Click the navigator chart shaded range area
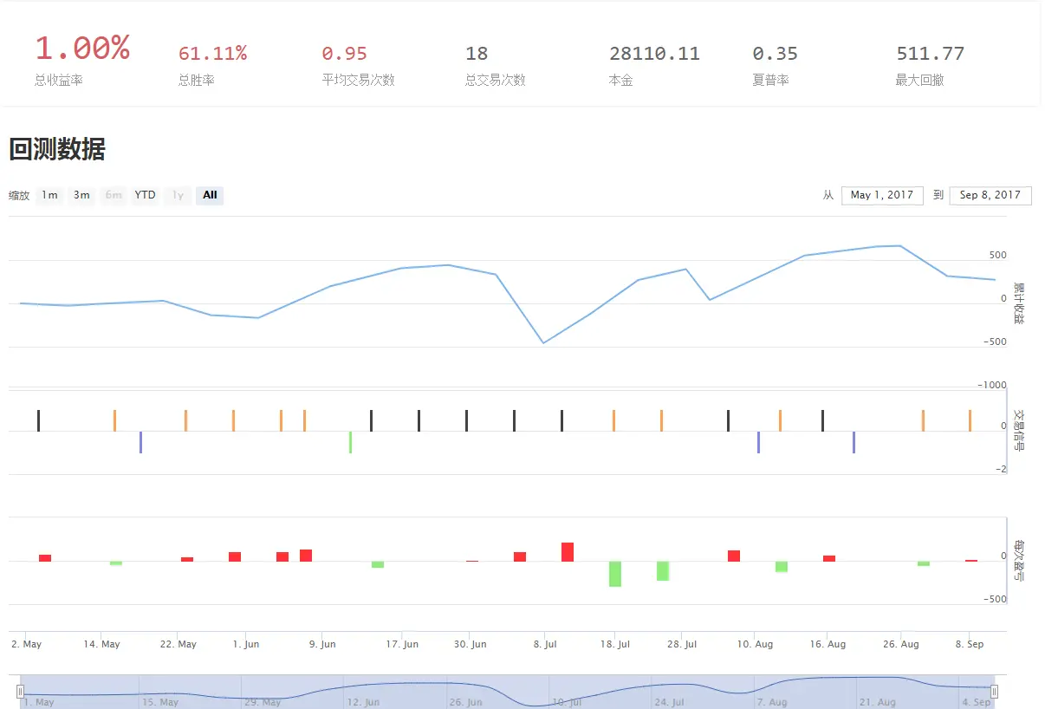The image size is (1045, 709). 507,691
